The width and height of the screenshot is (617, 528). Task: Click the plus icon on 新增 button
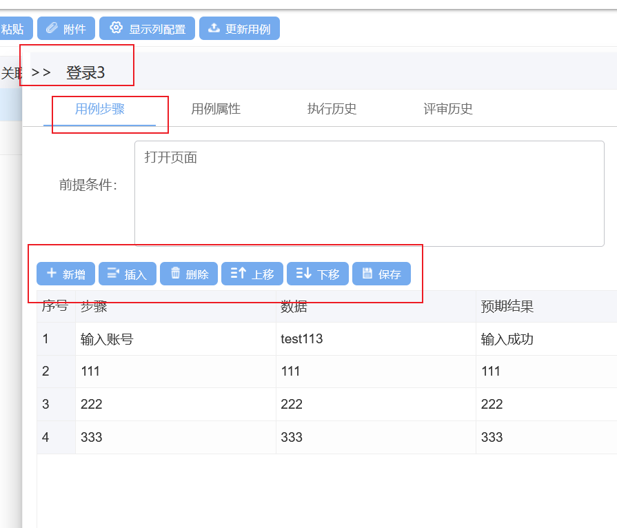51,274
